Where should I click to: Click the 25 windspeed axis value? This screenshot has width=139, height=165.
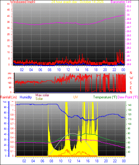coord(8,34)
